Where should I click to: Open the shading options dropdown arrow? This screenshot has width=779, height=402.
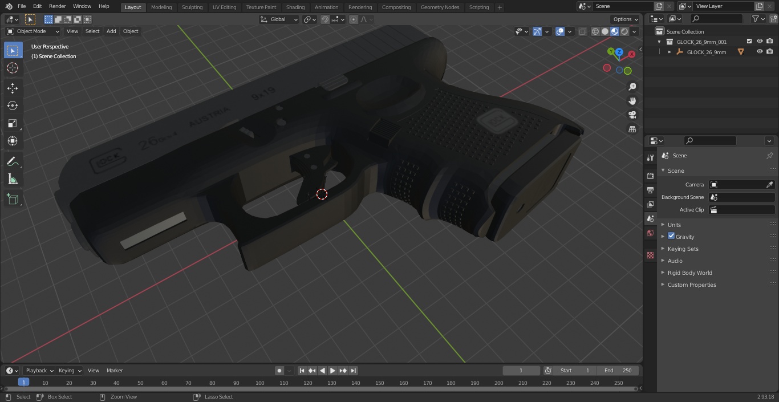pyautogui.click(x=635, y=31)
